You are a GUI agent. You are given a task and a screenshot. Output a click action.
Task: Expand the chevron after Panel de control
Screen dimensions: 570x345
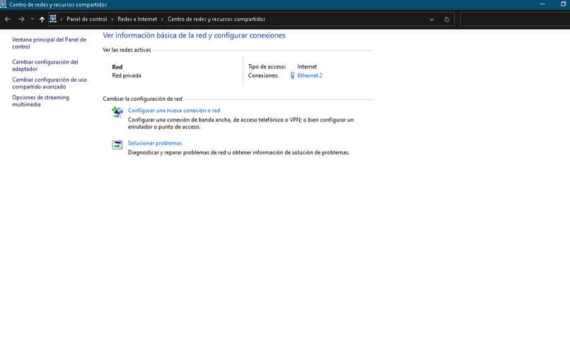112,19
